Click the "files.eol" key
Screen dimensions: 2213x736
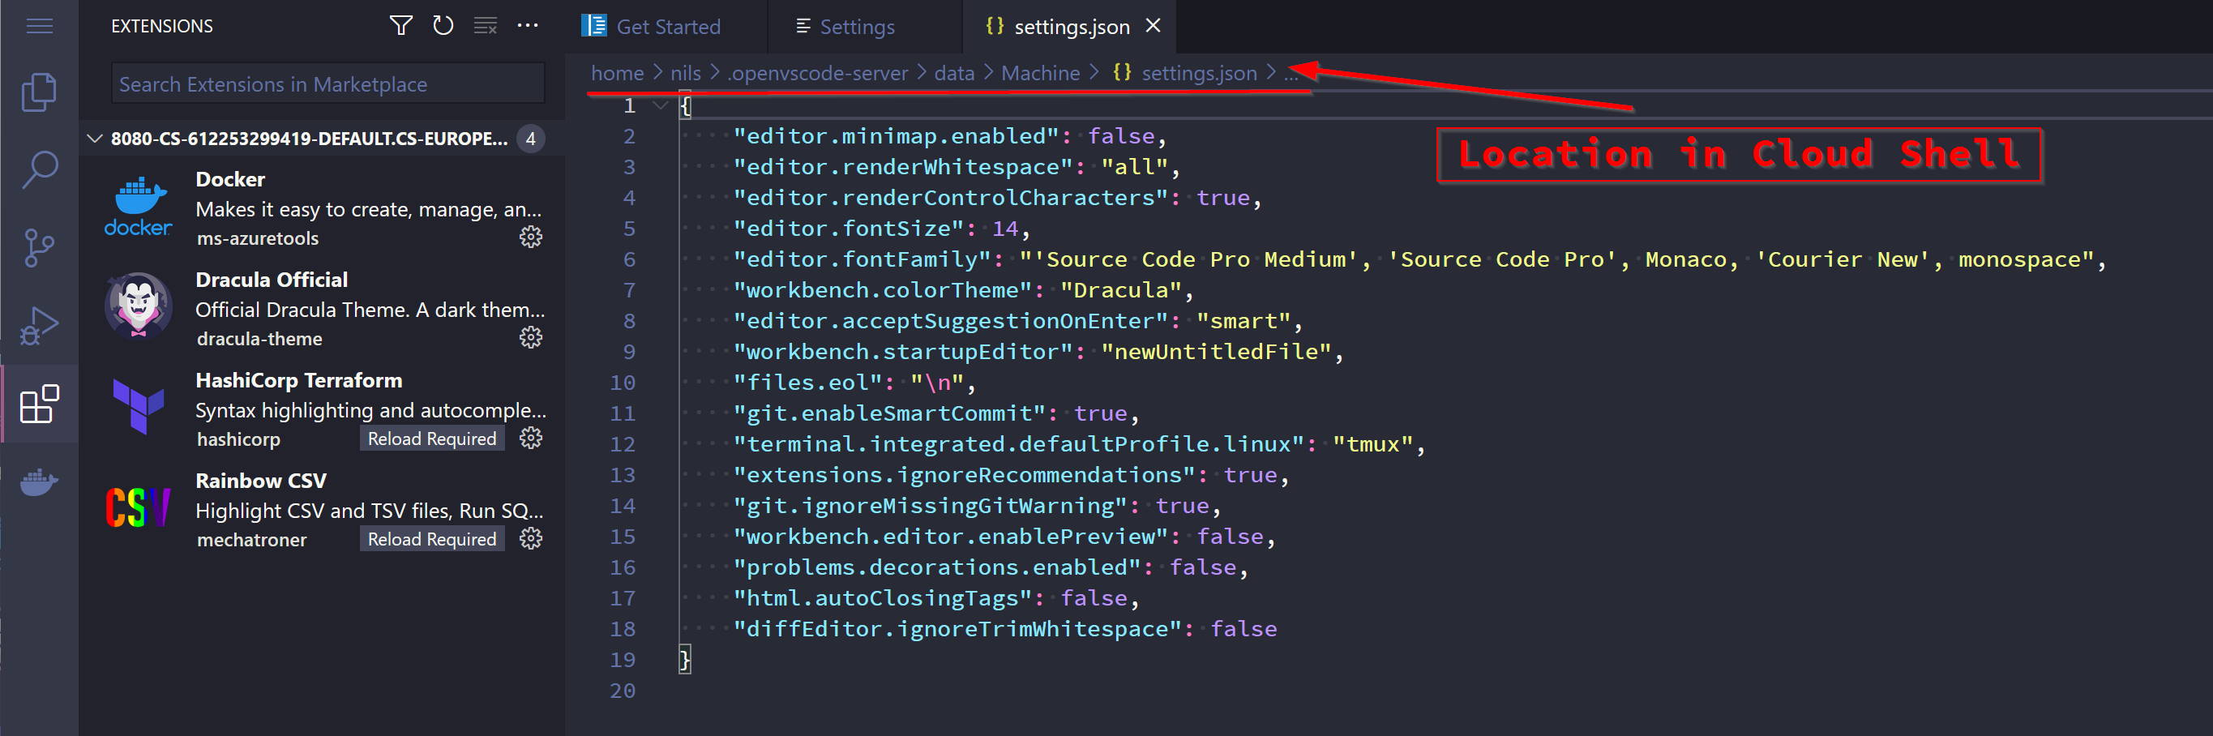807,382
